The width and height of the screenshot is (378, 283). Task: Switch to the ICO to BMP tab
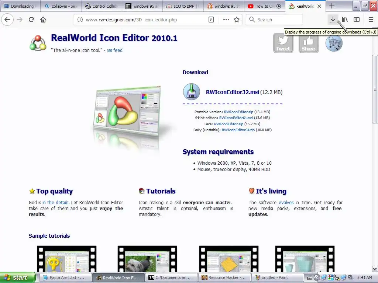pos(183,6)
